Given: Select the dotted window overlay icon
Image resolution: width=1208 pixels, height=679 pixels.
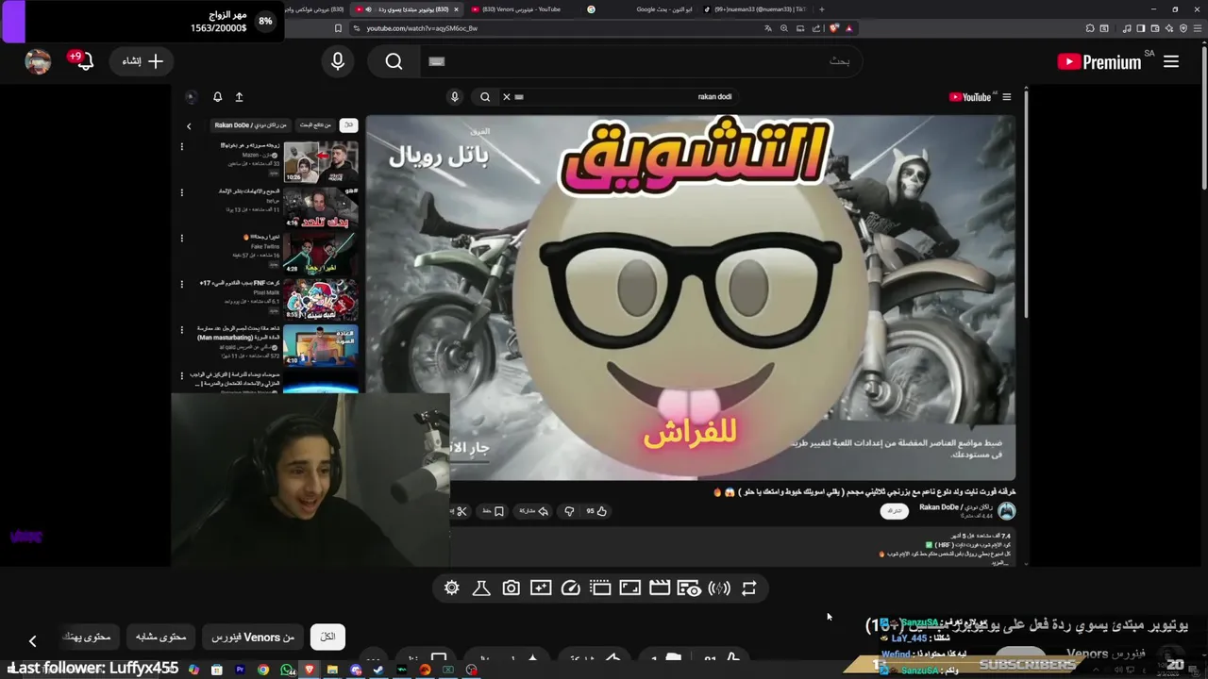Looking at the screenshot, I should [x=600, y=588].
